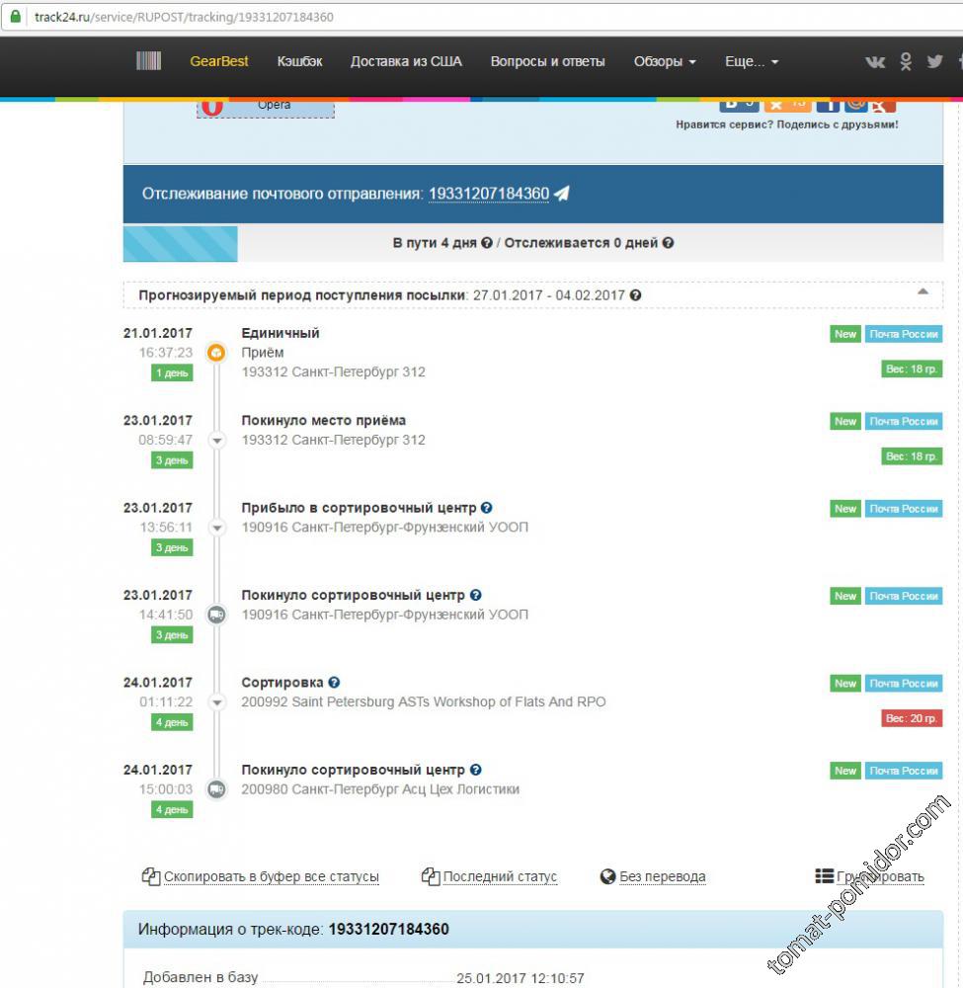Collapse the forecast period panel arrow

[923, 291]
